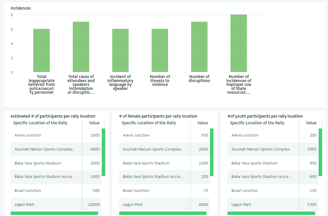Image resolution: width=328 pixels, height=216 pixels.
Task: Click value 900 in youth participants table
Action: pos(313,163)
